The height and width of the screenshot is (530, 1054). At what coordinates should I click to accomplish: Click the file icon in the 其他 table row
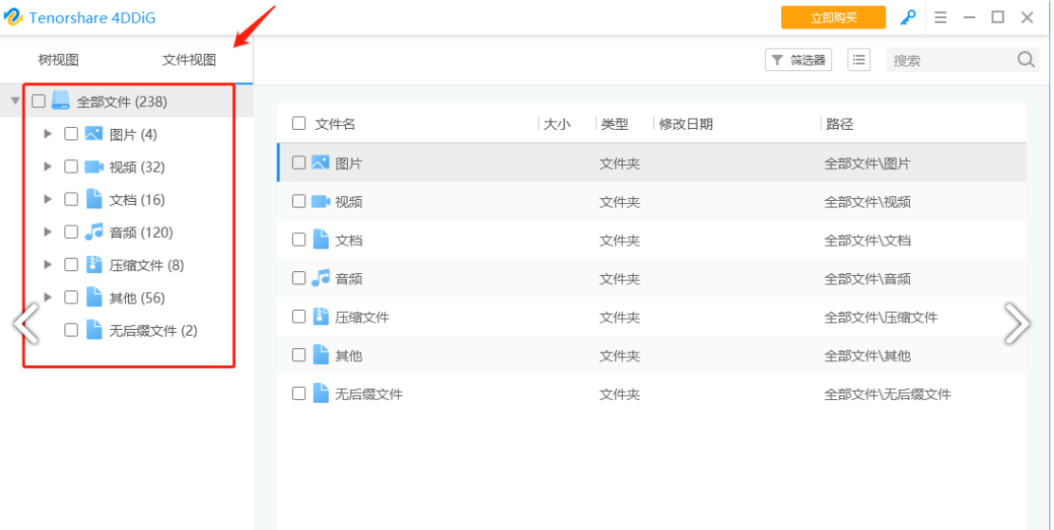[x=320, y=355]
